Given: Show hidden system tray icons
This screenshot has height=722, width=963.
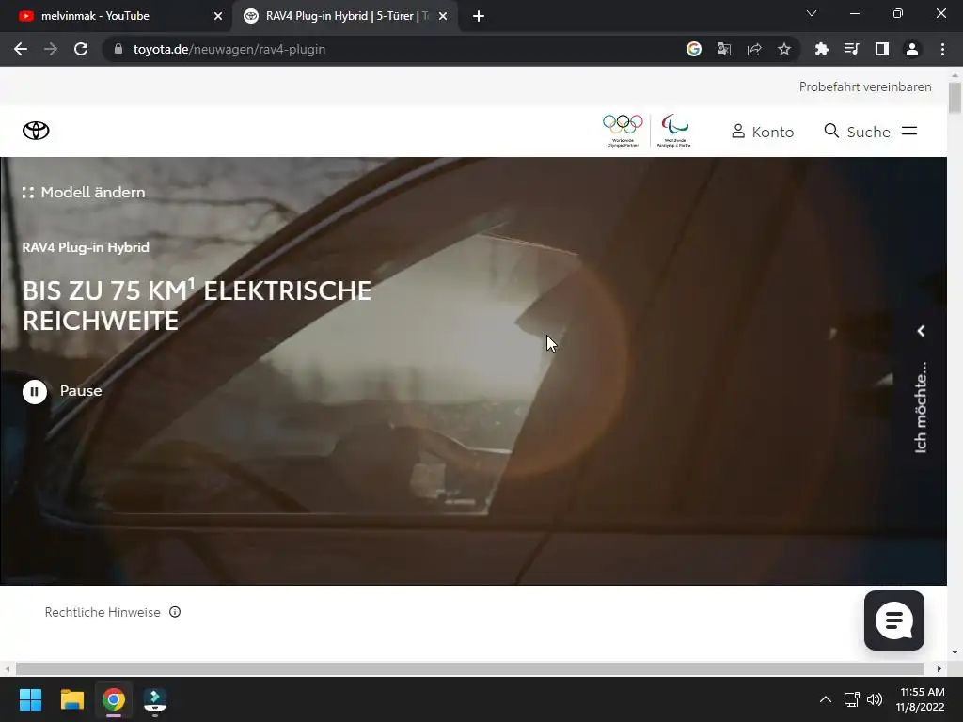Looking at the screenshot, I should click(x=826, y=699).
